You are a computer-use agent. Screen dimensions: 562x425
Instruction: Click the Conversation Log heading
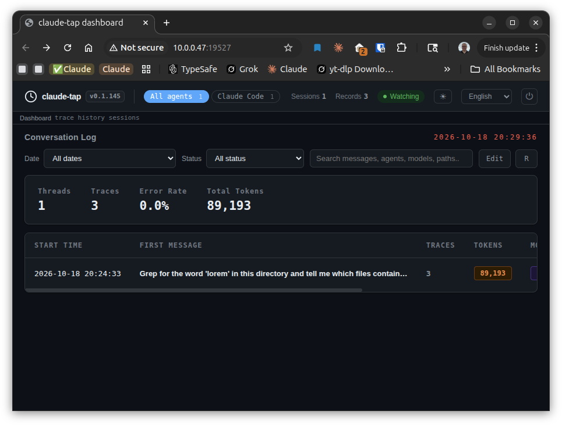[60, 137]
